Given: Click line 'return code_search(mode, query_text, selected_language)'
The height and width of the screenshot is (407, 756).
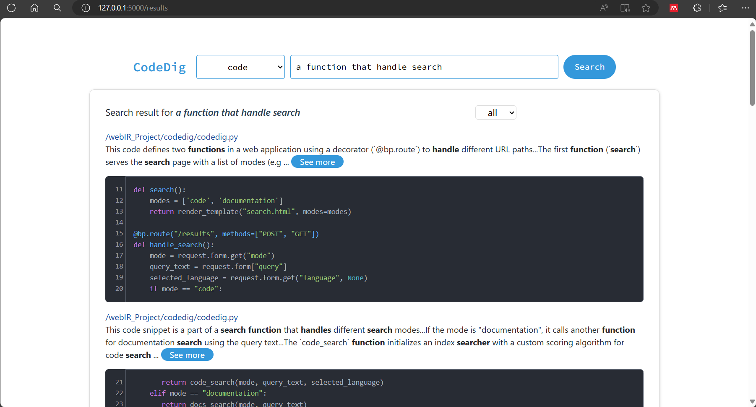Looking at the screenshot, I should click(273, 382).
